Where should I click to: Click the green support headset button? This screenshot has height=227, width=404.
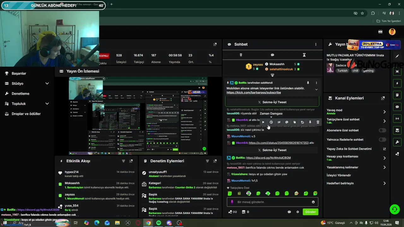(x=394, y=209)
